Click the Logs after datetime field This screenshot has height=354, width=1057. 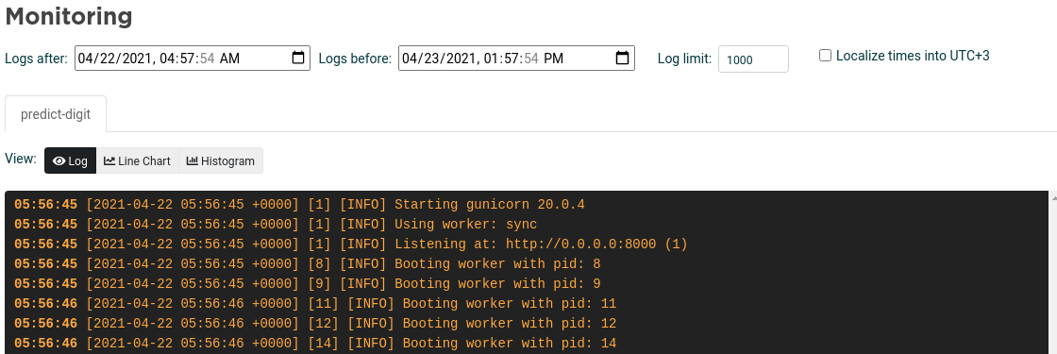193,58
